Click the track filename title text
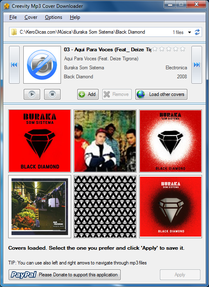 tap(108, 50)
